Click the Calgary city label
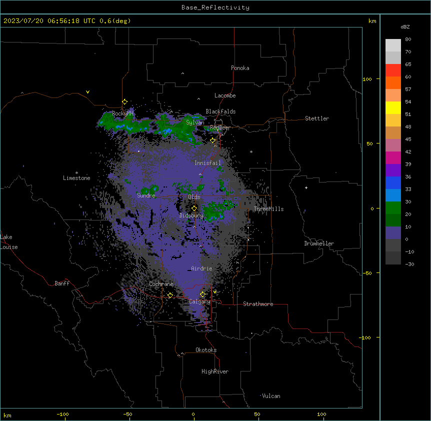The image size is (431, 421). (x=200, y=301)
